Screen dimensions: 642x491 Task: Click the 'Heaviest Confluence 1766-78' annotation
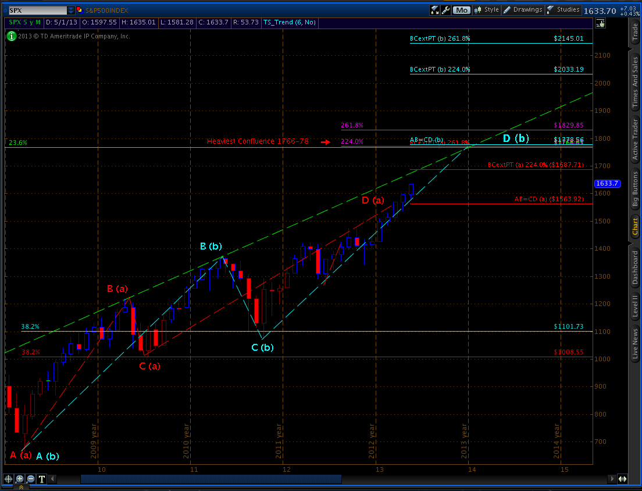tap(258, 141)
